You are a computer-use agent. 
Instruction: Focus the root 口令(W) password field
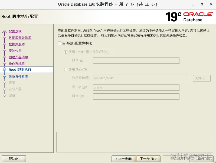(x=136, y=60)
